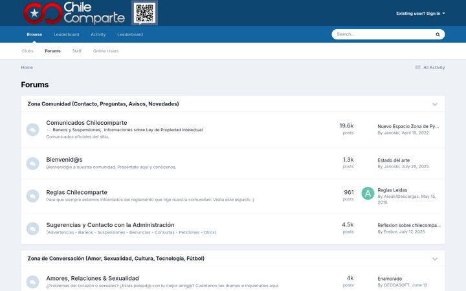Switch to Clubs sub-navigation
This screenshot has width=466, height=291.
(x=27, y=51)
